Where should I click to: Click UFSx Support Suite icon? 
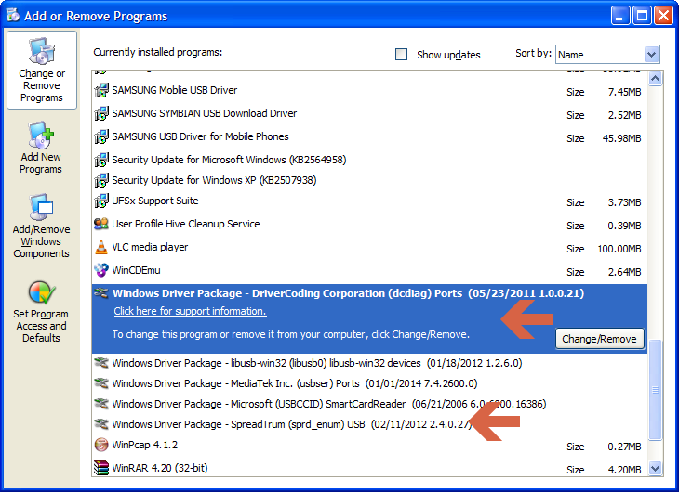101,201
